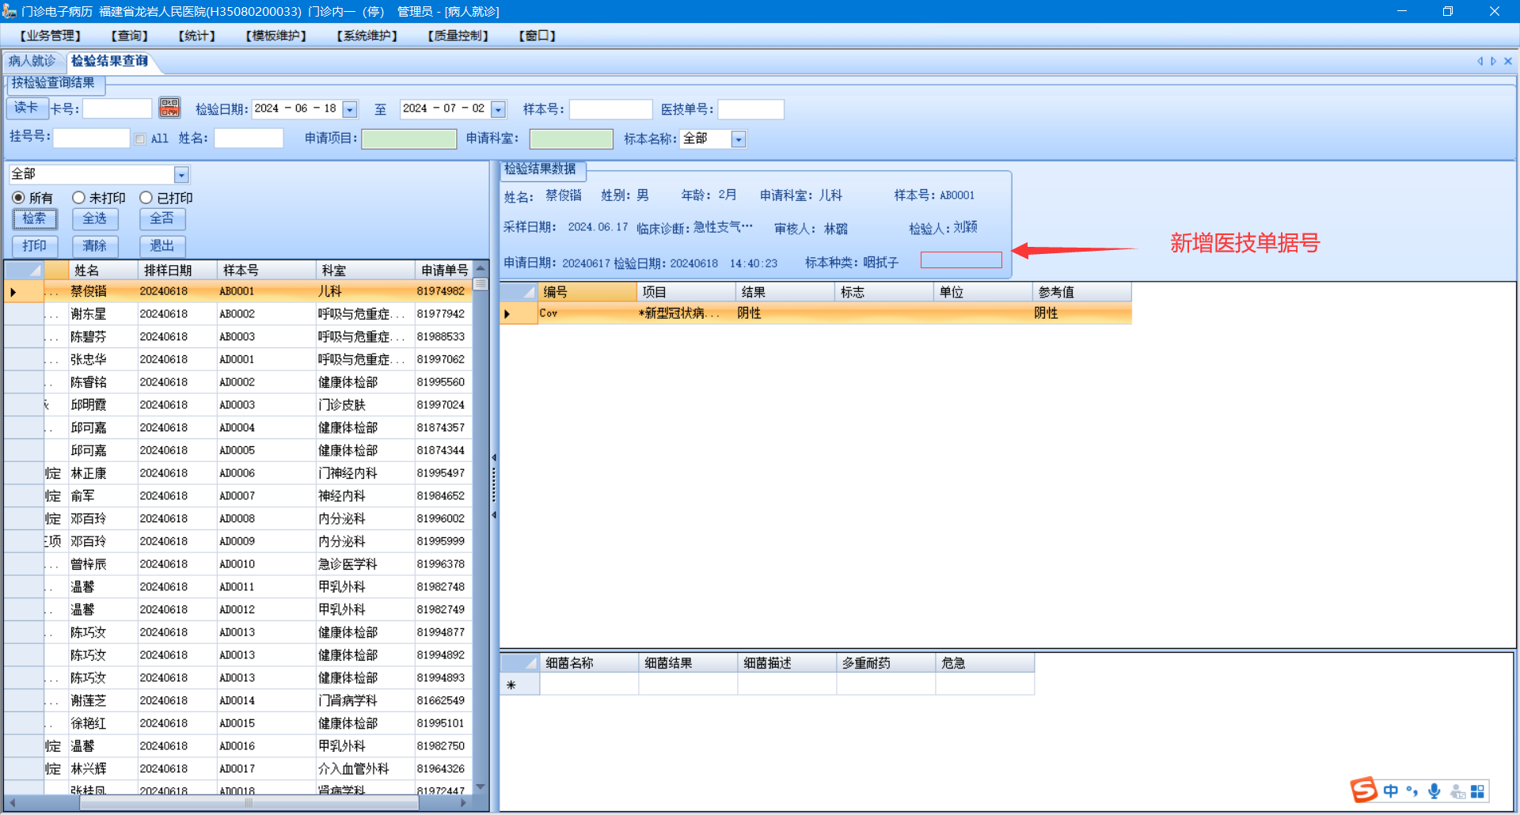This screenshot has width=1520, height=815.
Task: Click the 检索 search button
Action: 34,218
